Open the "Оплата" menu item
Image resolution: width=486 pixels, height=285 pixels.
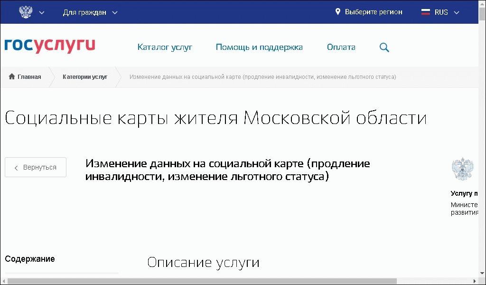[341, 47]
